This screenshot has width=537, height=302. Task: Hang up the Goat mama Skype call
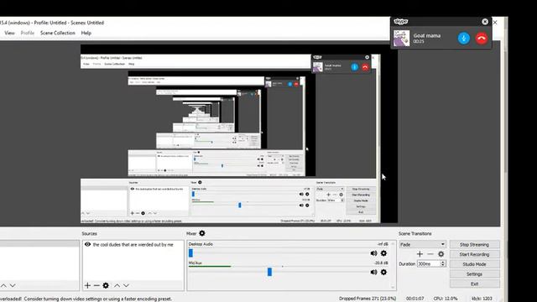(x=482, y=38)
